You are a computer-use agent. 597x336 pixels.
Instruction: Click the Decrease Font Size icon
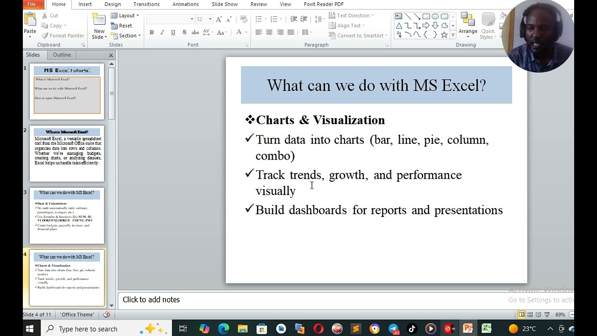coord(229,19)
